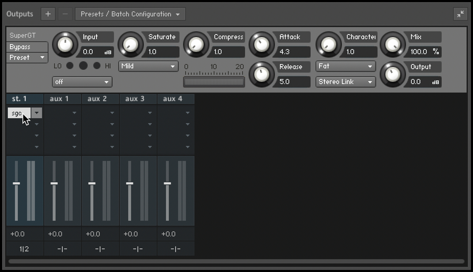Click the Character knob

[328, 45]
